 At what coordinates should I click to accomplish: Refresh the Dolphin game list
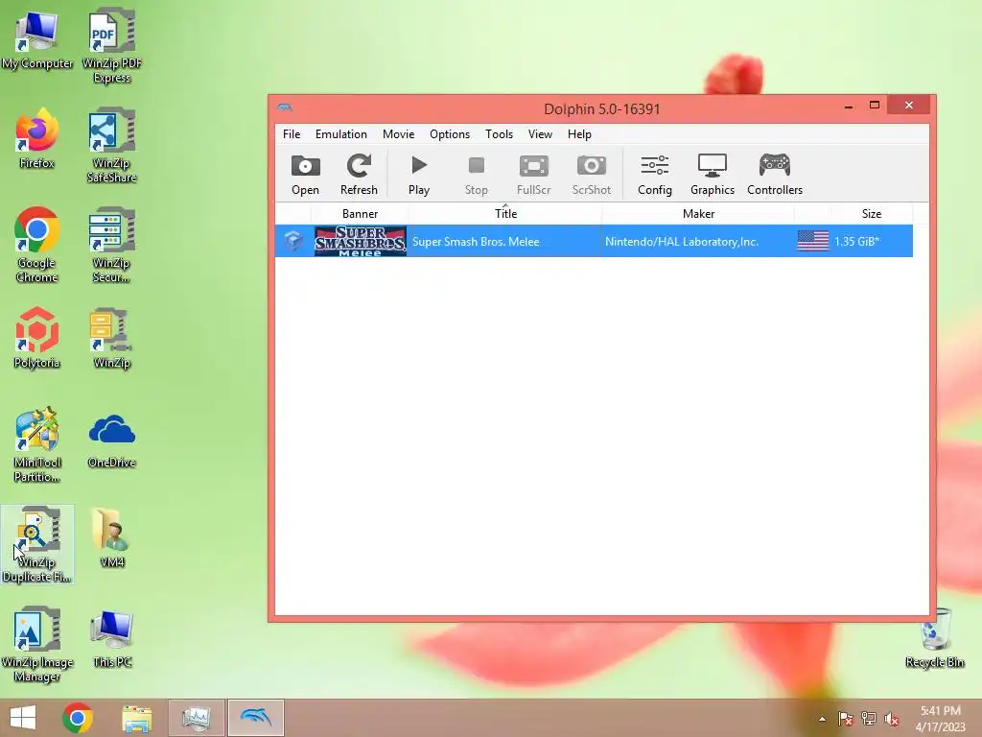pyautogui.click(x=359, y=175)
